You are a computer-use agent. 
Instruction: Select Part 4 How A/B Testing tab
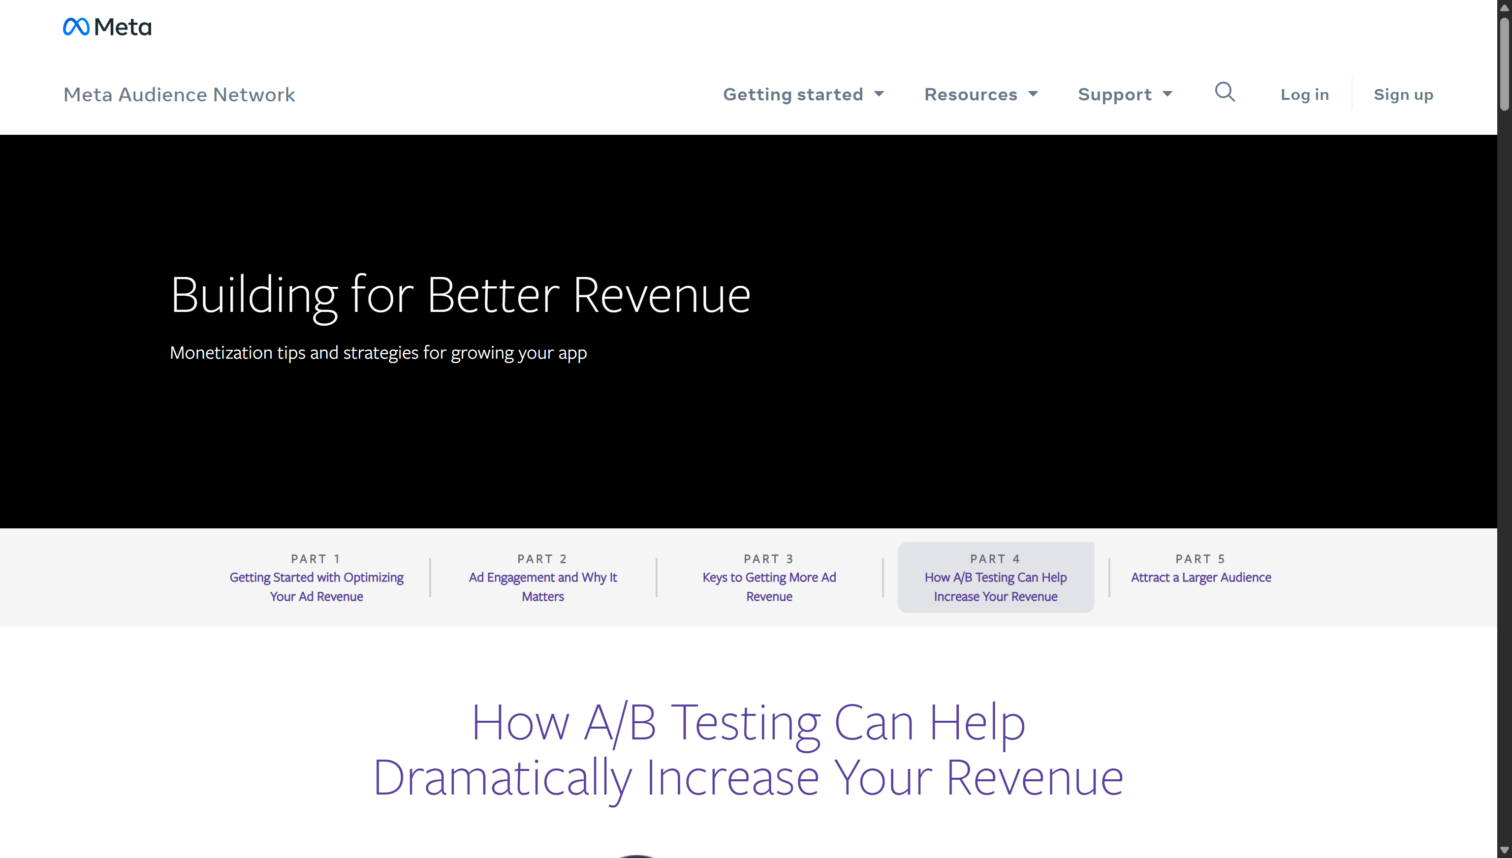pos(996,578)
